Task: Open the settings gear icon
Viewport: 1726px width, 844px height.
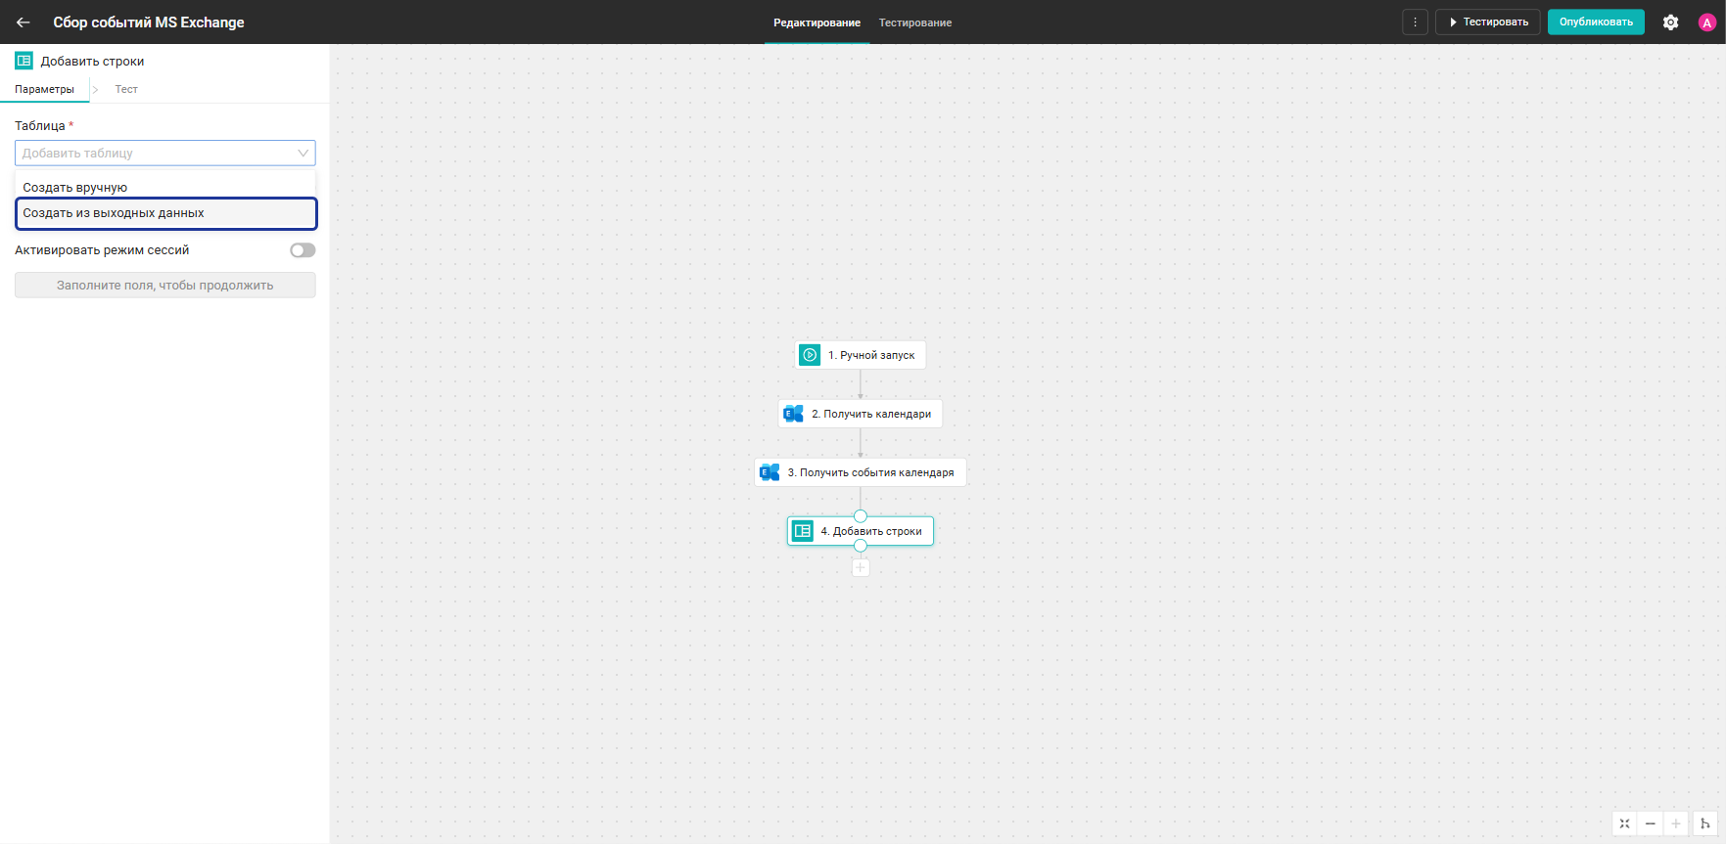Action: [1670, 22]
